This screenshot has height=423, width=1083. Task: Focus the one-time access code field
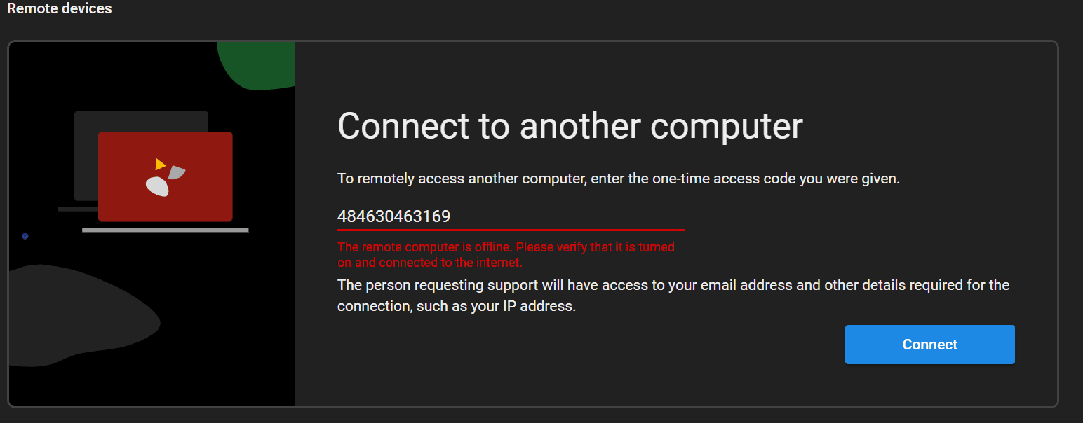(x=510, y=216)
